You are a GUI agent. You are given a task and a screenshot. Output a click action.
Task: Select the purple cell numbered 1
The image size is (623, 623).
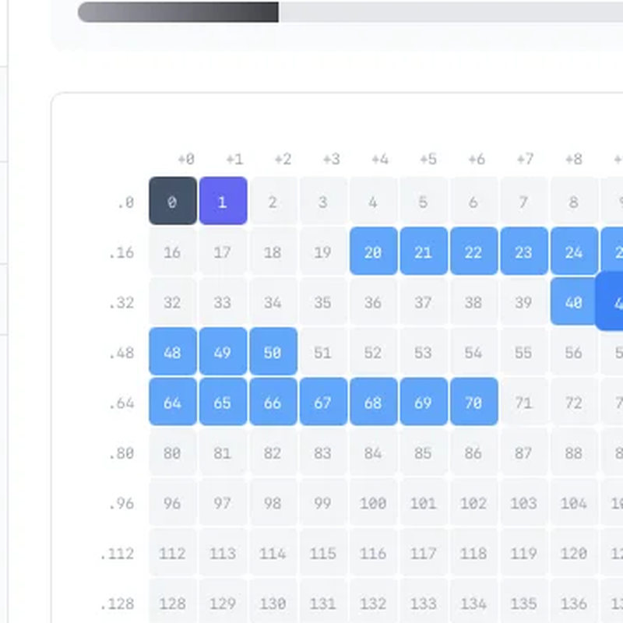(x=223, y=202)
